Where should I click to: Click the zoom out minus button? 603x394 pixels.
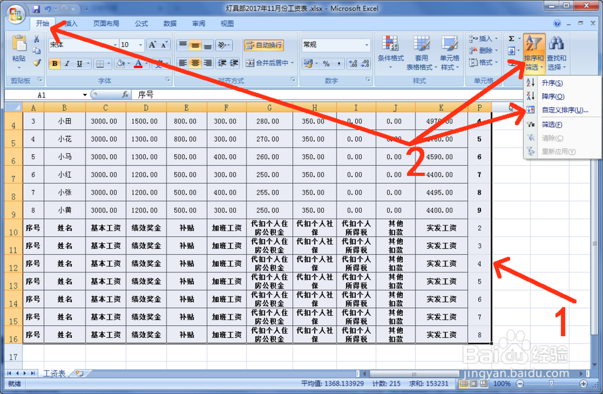[x=520, y=384]
